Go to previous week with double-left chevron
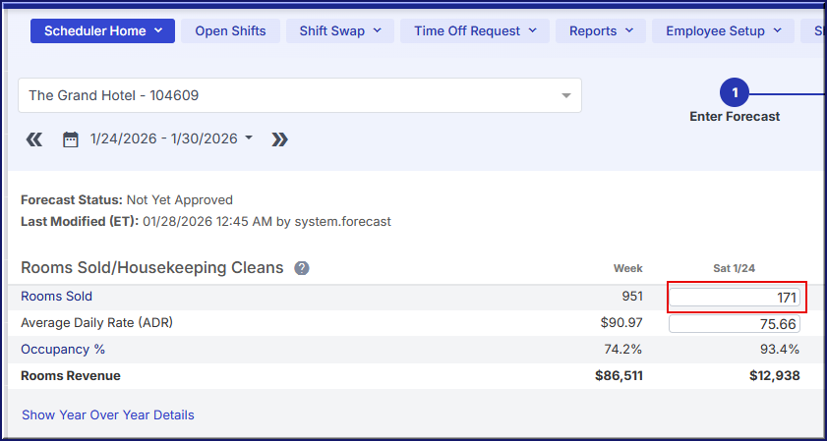The height and width of the screenshot is (441, 827). coord(34,139)
